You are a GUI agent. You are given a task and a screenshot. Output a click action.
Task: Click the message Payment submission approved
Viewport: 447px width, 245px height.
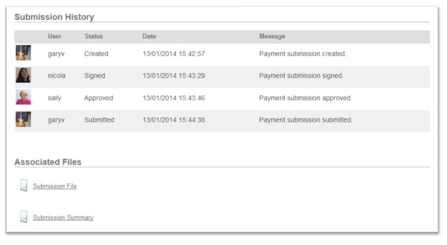pyautogui.click(x=306, y=98)
